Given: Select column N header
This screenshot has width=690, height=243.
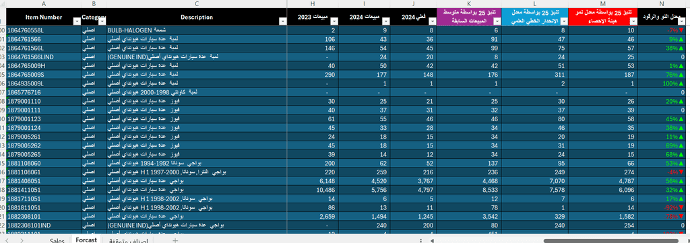Looking at the screenshot, I should click(x=662, y=4).
